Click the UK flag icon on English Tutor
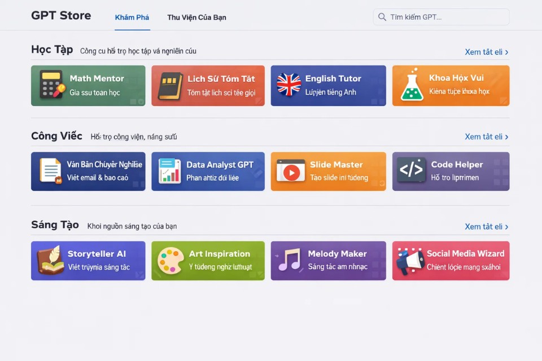Screen dimensions: 542x361 [x=289, y=85]
